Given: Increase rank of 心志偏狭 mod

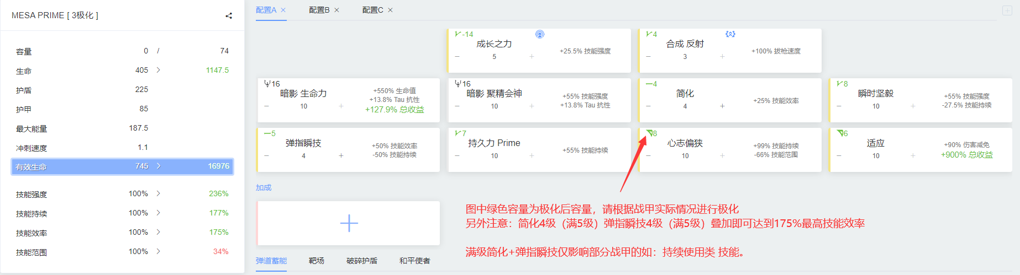Looking at the screenshot, I should pos(722,156).
